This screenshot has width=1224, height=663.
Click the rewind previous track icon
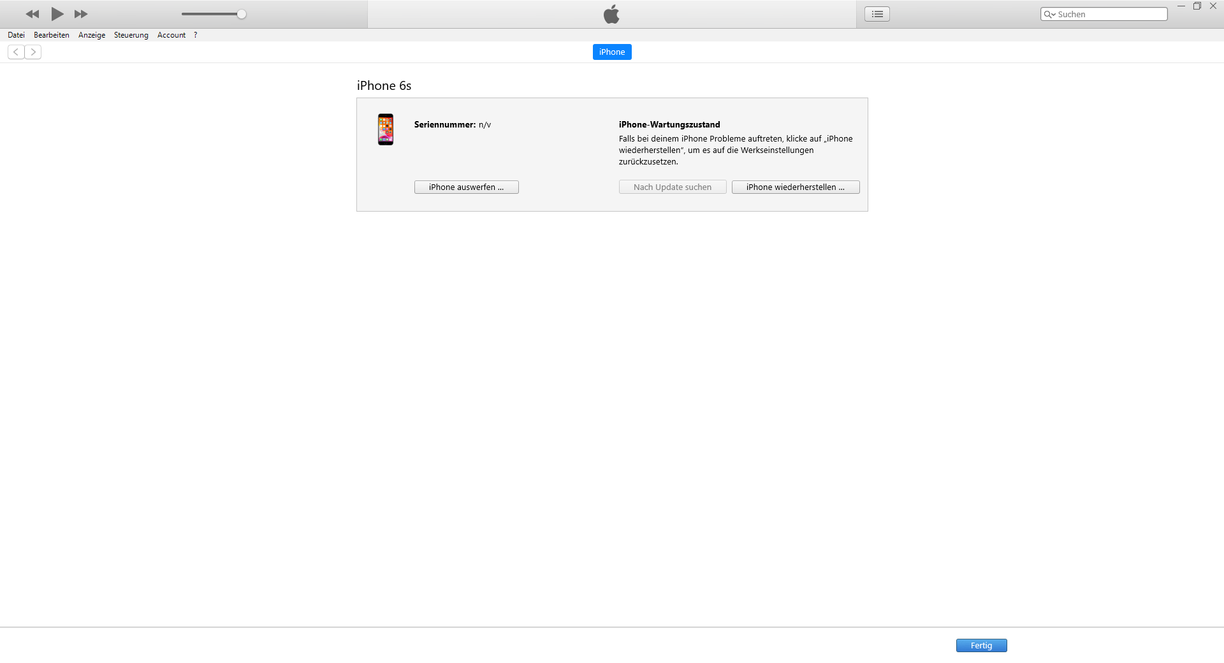[x=33, y=14]
